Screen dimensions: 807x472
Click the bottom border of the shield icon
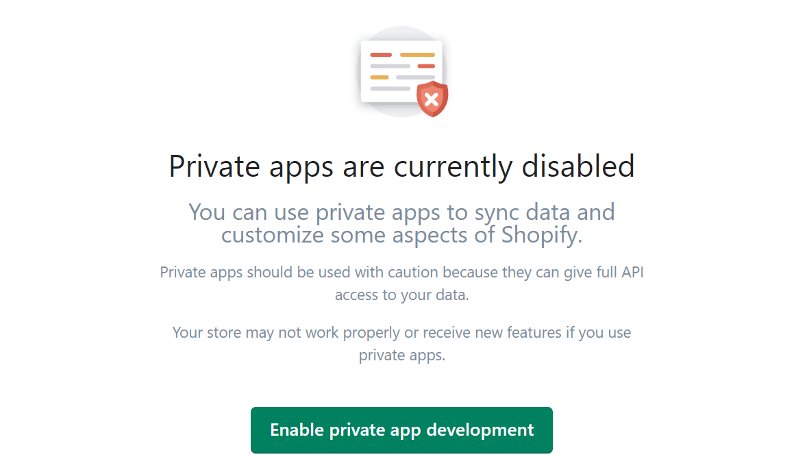point(432,115)
